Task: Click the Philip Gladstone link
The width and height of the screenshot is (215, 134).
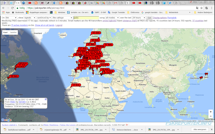Action: [x=51, y=125]
